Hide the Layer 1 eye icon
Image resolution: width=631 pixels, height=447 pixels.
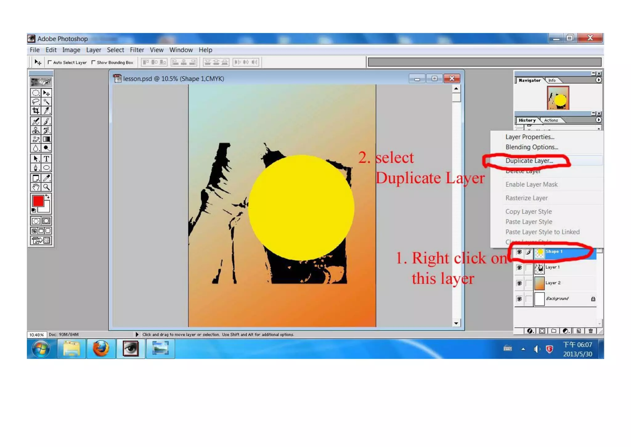coord(519,267)
